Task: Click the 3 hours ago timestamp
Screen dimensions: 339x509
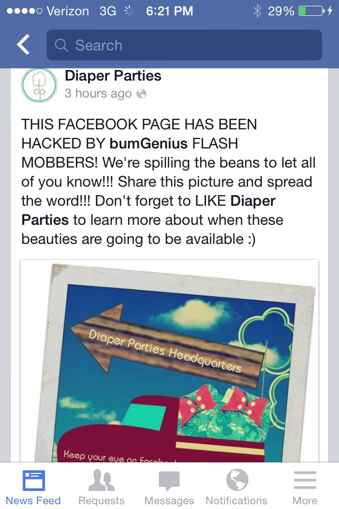Action: pos(98,93)
